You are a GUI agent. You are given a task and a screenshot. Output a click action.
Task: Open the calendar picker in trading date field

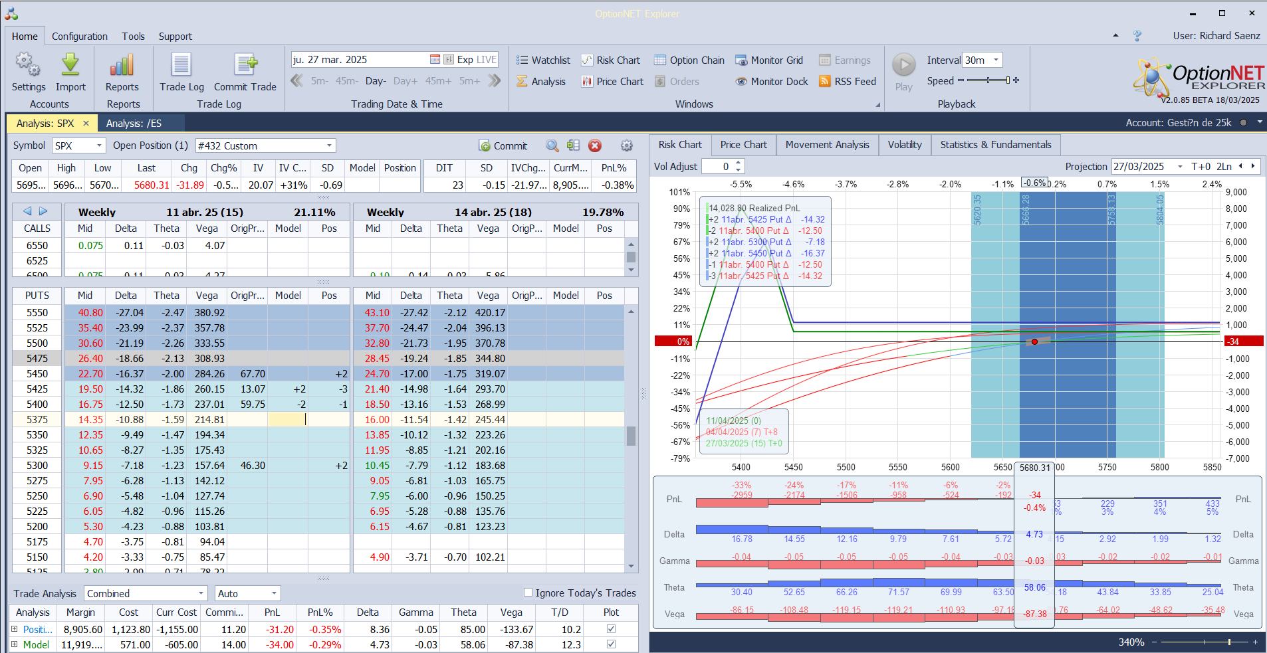(x=435, y=59)
